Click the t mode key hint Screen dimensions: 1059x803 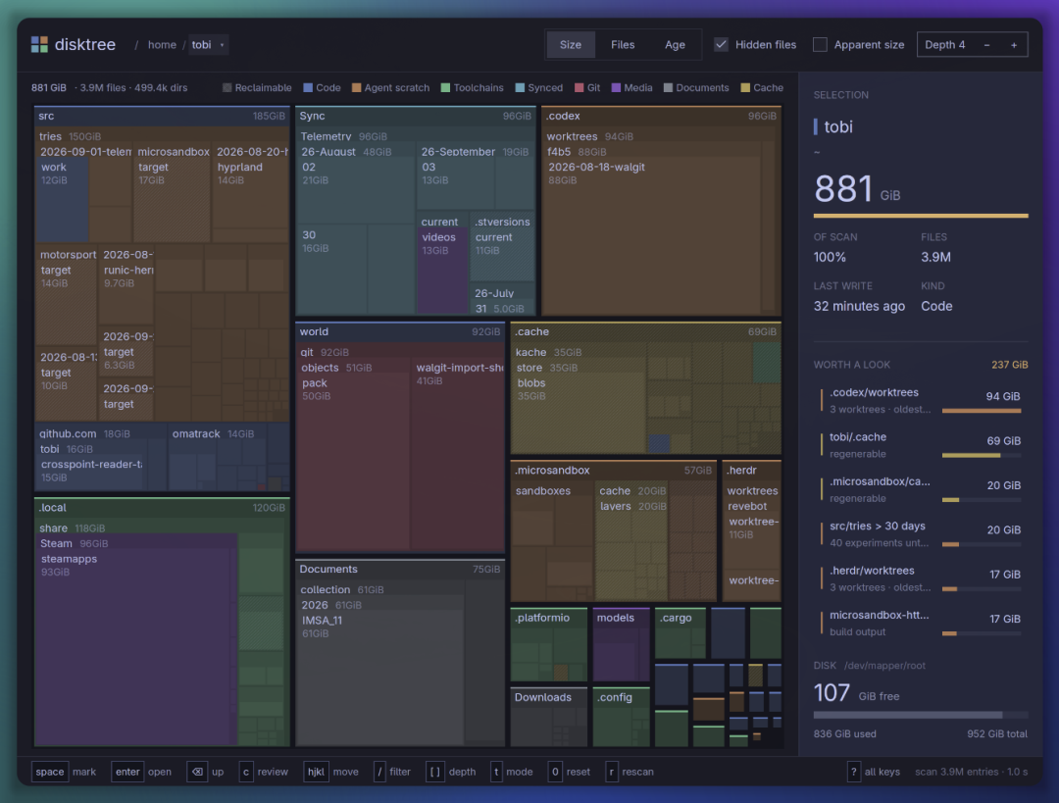click(512, 772)
